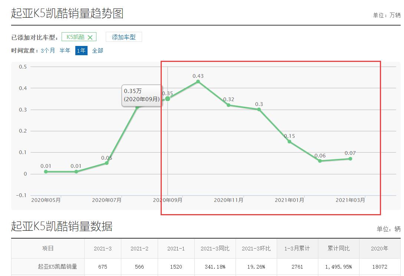Screen dimensions: 404x276
Task: Click the 2021-2 column header
Action: [139, 249]
